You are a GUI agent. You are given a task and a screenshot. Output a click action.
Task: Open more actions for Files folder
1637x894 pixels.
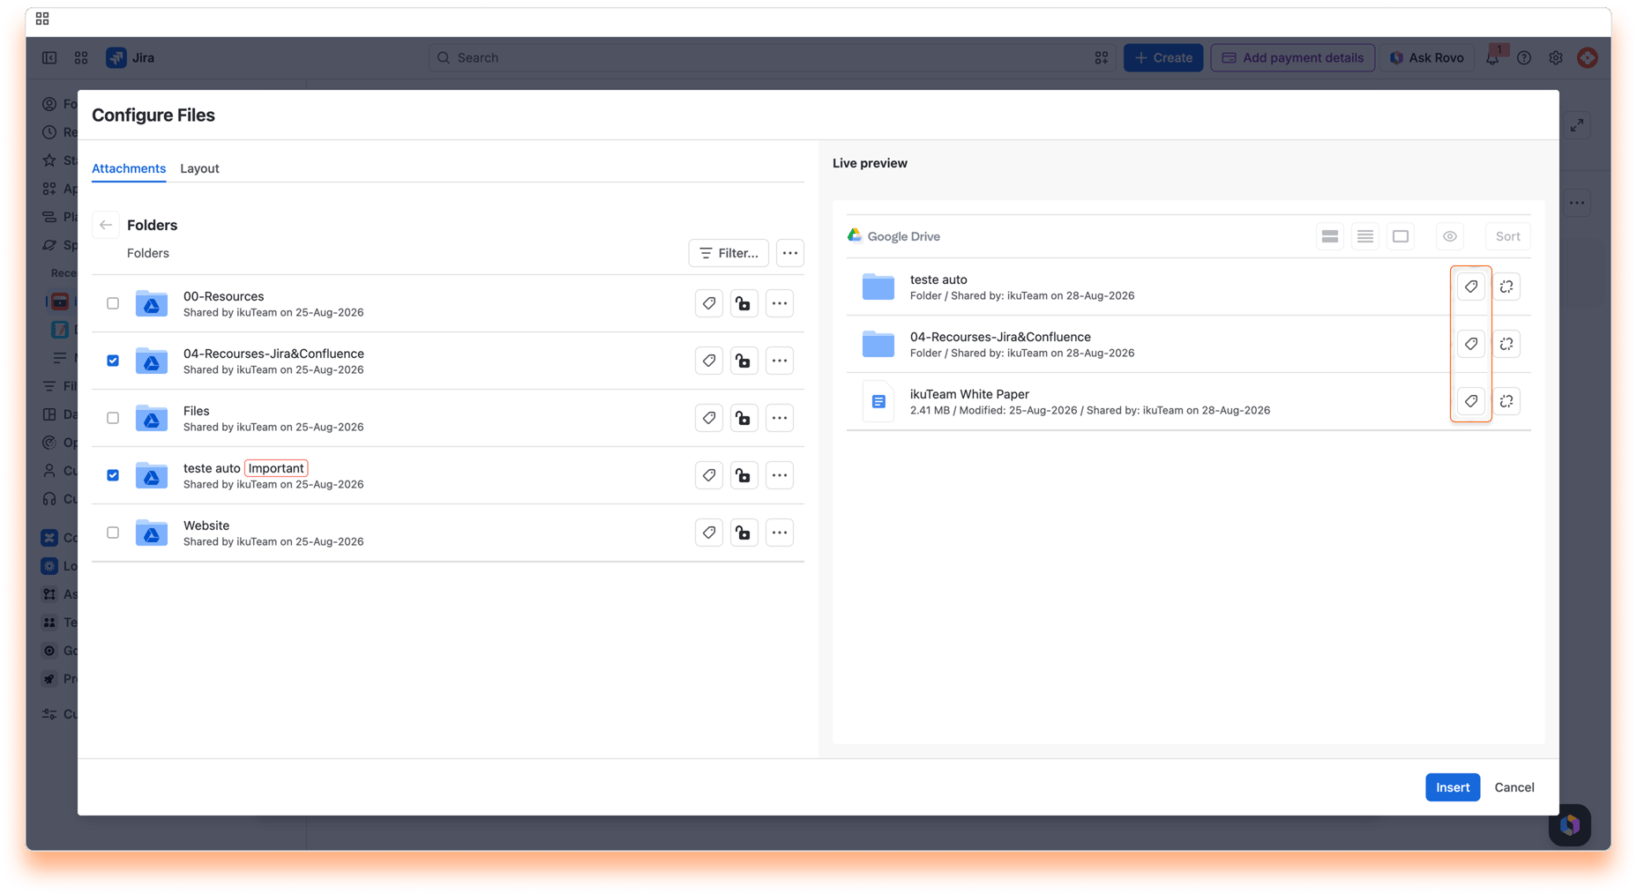[780, 418]
